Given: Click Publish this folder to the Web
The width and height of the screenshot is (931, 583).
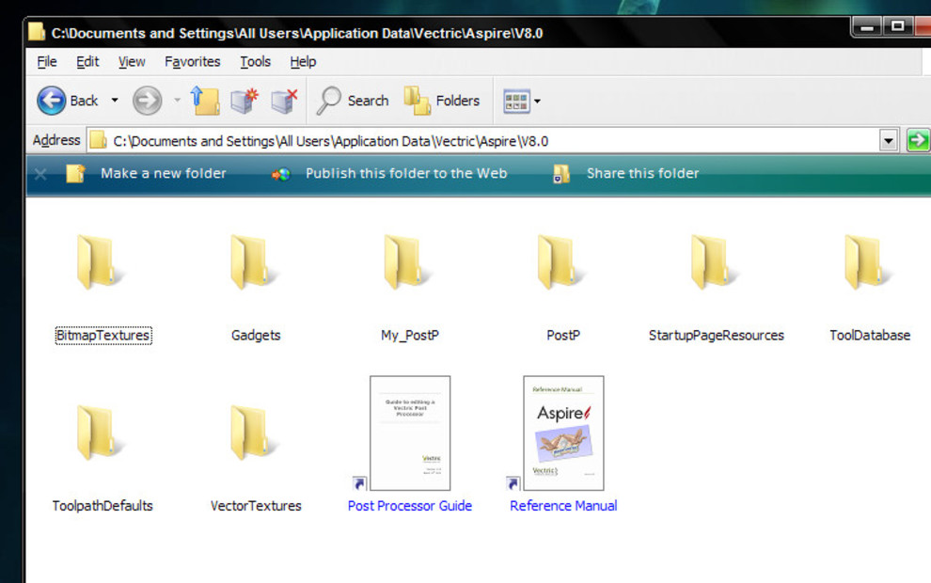Looking at the screenshot, I should pos(406,173).
